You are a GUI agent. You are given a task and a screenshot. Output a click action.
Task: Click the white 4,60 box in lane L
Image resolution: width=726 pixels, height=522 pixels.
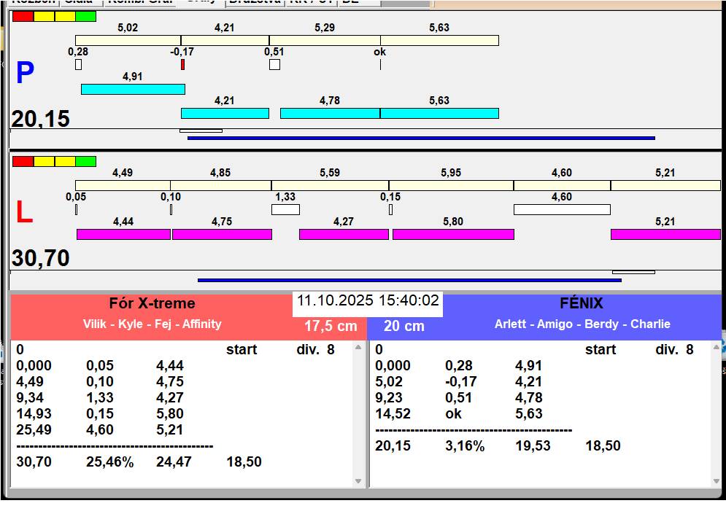pyautogui.click(x=561, y=210)
